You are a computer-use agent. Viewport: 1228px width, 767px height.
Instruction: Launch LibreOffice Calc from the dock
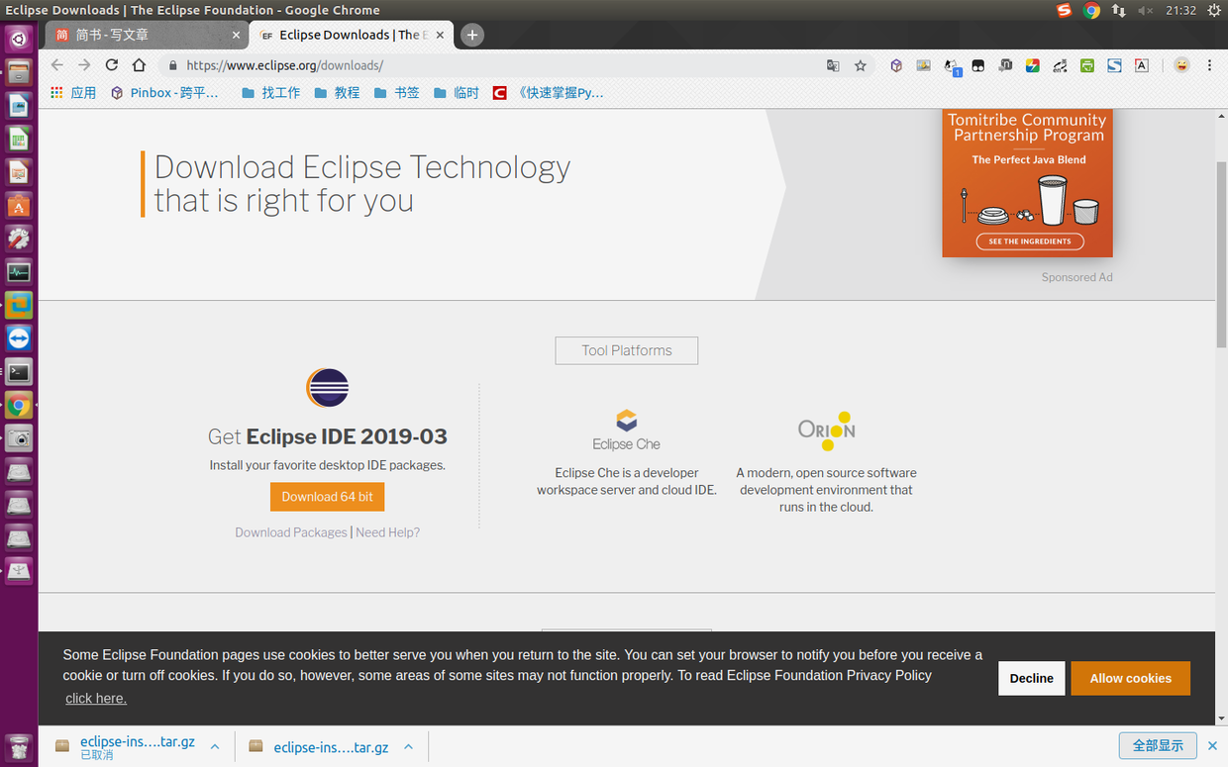(x=19, y=140)
